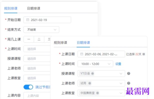Select 二 weekday button in 周几上课
Screen dimensions: 154x99
coord(39,39)
